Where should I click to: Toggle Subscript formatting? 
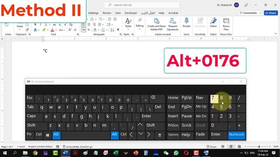pos(60,24)
